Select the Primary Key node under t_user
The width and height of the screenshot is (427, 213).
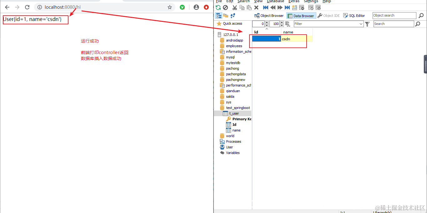tap(242, 119)
